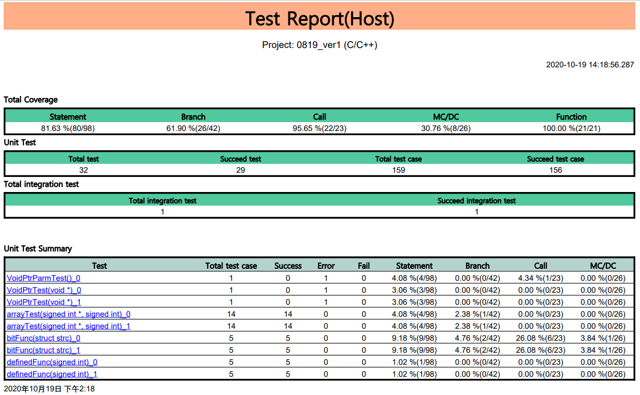Click "Branch" header in Total Coverage table
The image size is (640, 395).
pos(193,117)
